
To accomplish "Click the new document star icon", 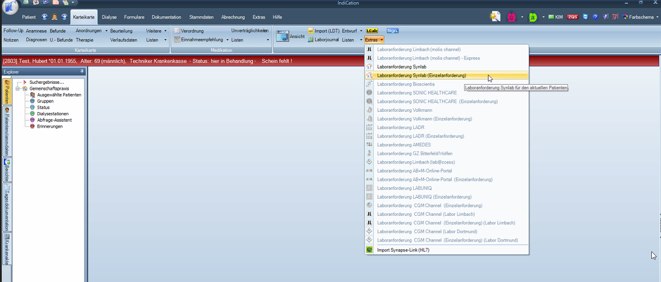I will (x=495, y=17).
